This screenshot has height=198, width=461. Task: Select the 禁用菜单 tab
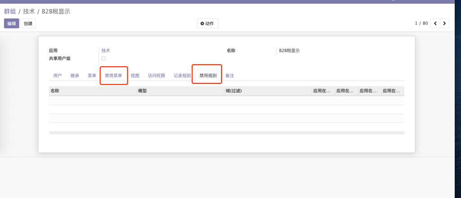(x=113, y=76)
